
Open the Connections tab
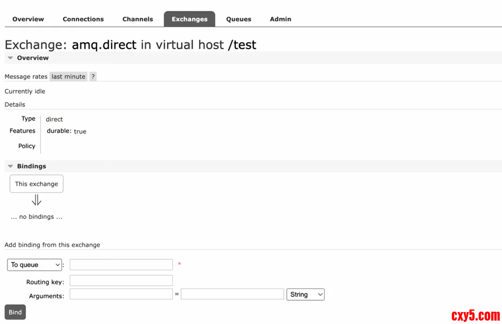83,19
